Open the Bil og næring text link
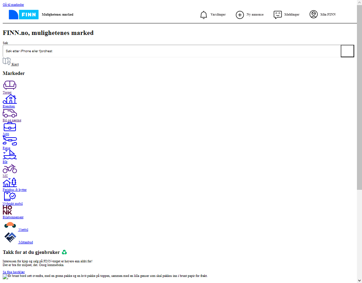The width and height of the screenshot is (362, 283). click(12, 120)
